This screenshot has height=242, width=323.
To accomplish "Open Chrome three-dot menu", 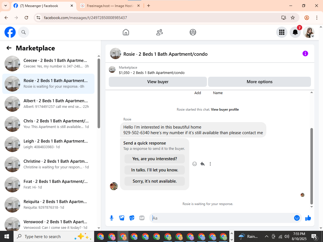I will tap(317, 18).
